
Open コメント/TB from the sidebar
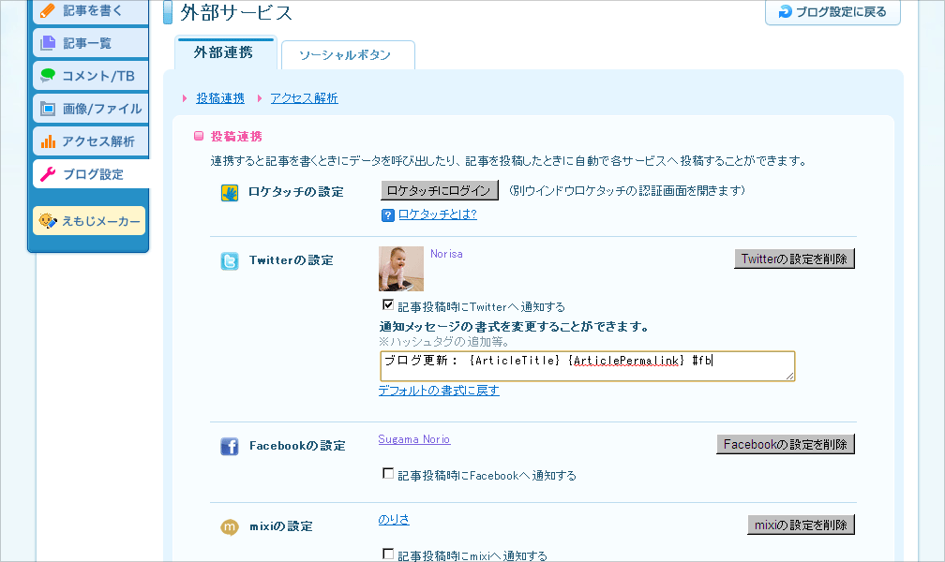click(90, 76)
